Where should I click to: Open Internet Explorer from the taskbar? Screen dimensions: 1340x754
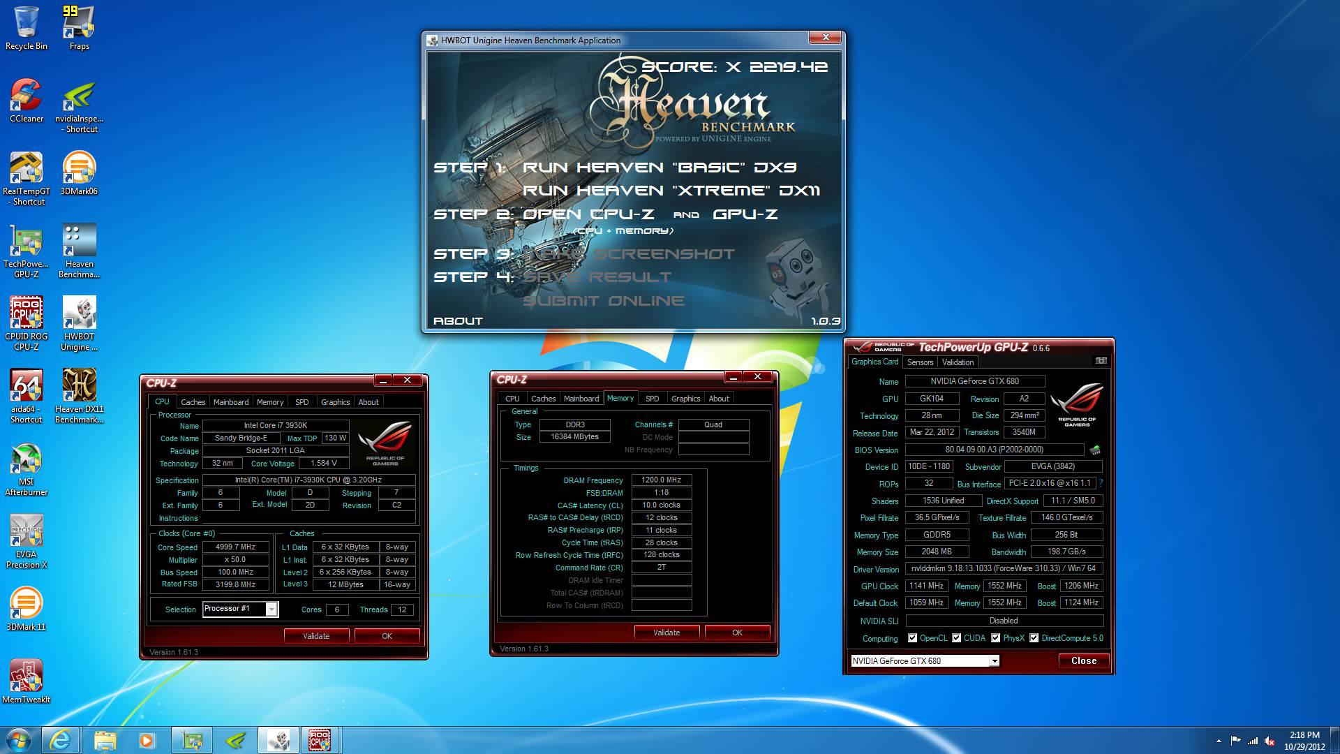click(60, 740)
